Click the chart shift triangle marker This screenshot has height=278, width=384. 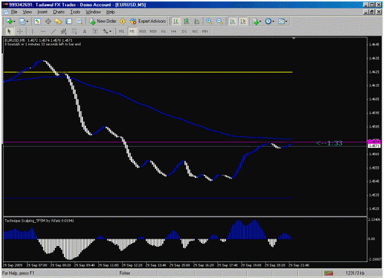tap(294, 39)
